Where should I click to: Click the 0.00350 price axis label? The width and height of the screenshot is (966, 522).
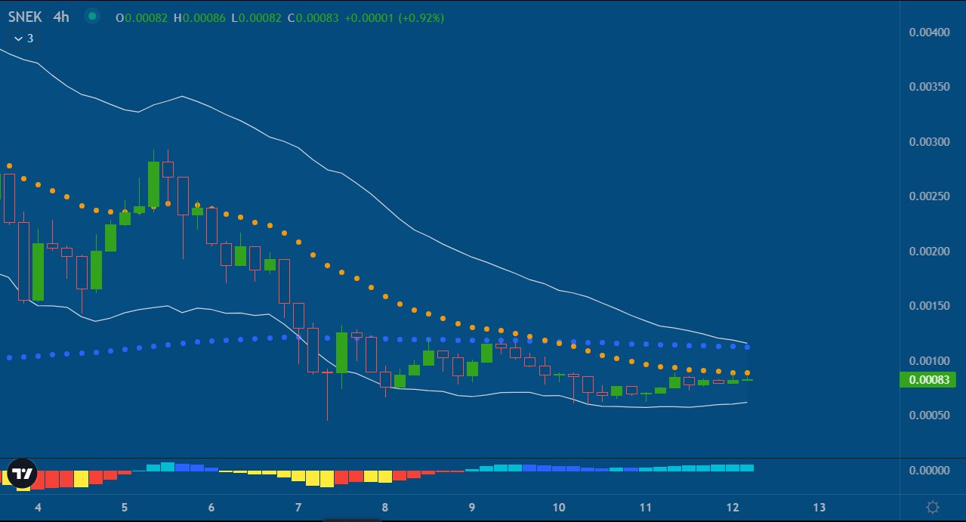coord(928,88)
